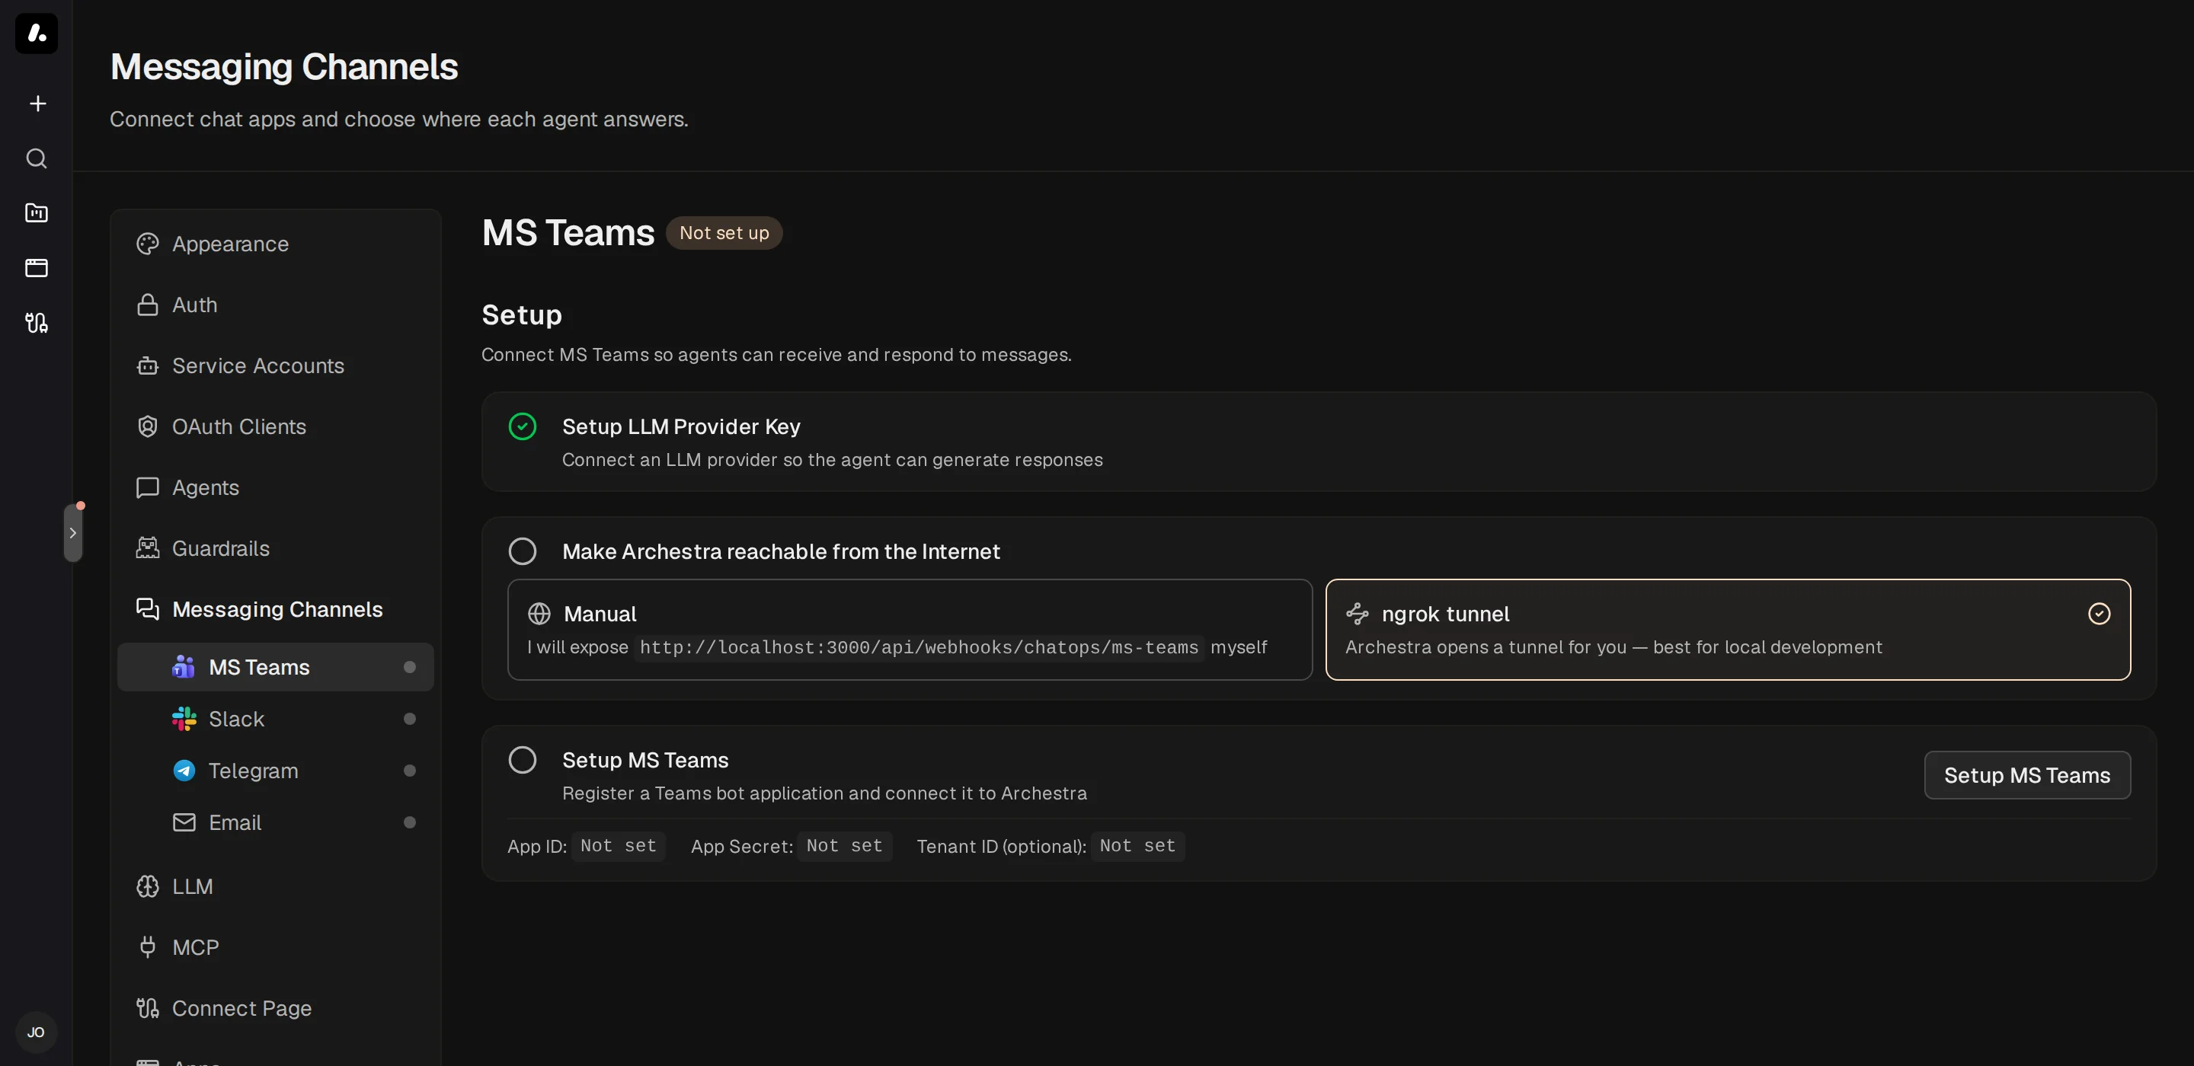Click the plus new item icon

[37, 104]
